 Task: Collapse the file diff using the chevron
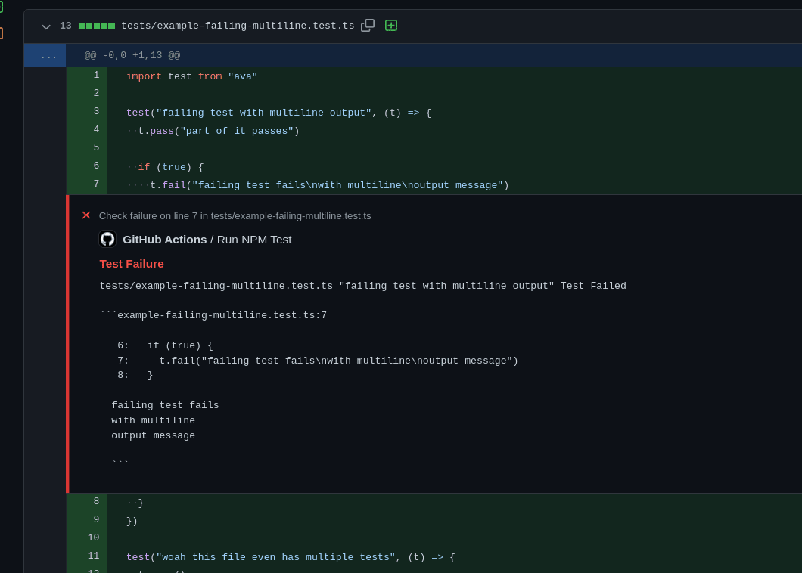pos(45,26)
